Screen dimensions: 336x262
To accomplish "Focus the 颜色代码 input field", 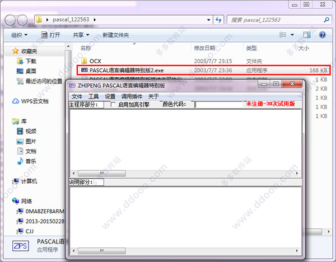I will click(218, 105).
